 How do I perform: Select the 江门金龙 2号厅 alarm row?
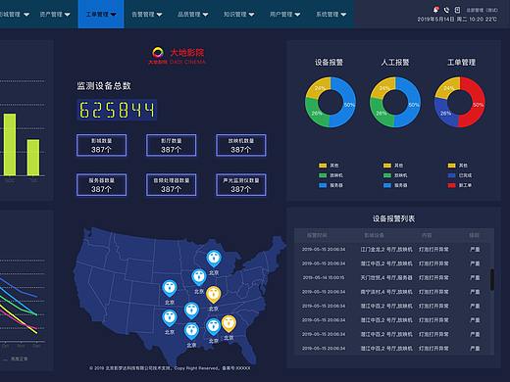(x=392, y=249)
